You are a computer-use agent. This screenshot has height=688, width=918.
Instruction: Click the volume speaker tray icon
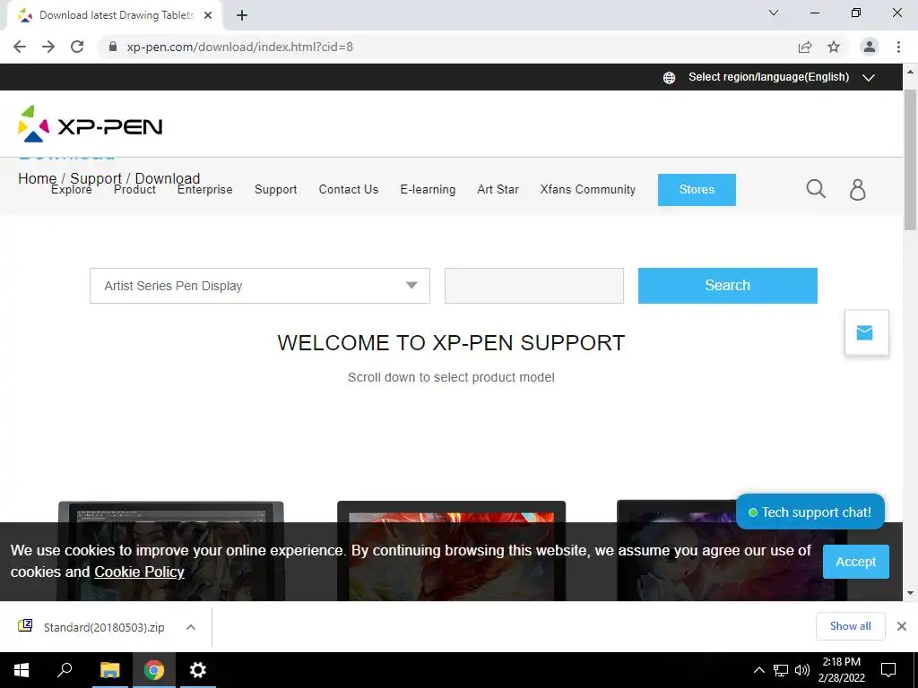802,670
